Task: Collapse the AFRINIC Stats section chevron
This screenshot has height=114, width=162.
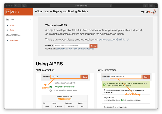Action: click(30, 35)
